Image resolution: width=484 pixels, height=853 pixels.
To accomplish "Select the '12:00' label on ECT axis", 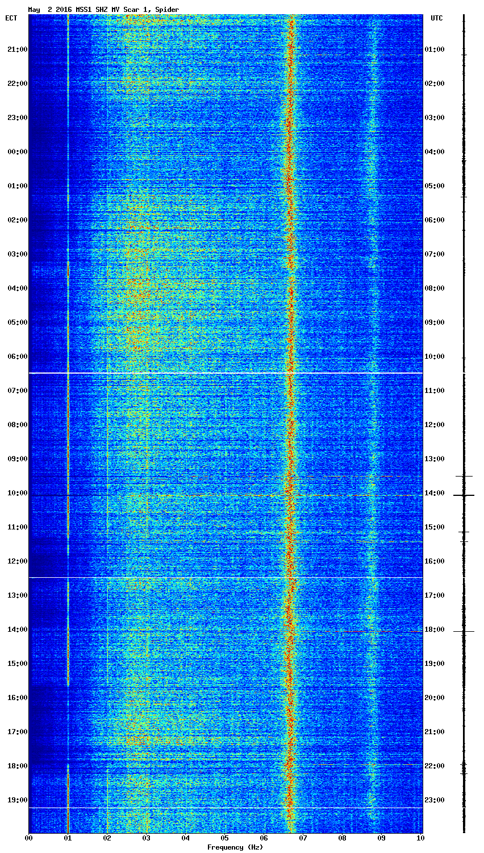I will [17, 561].
